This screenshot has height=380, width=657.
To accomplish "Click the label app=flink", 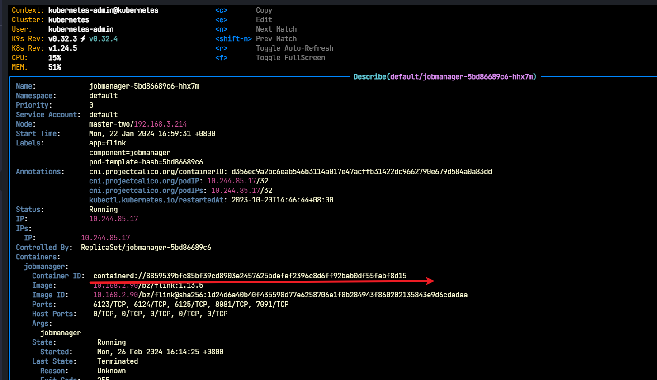I will 107,143.
